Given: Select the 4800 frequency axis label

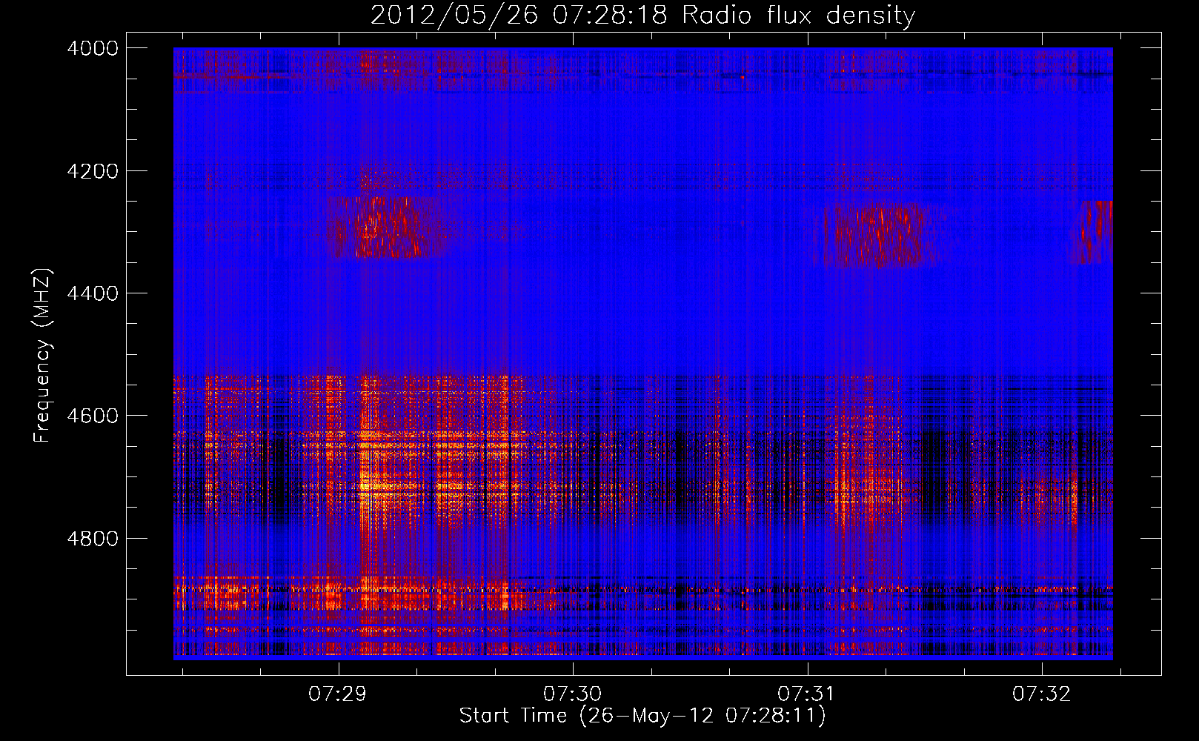Looking at the screenshot, I should (93, 539).
